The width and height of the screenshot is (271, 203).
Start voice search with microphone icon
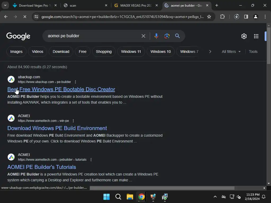(x=156, y=36)
